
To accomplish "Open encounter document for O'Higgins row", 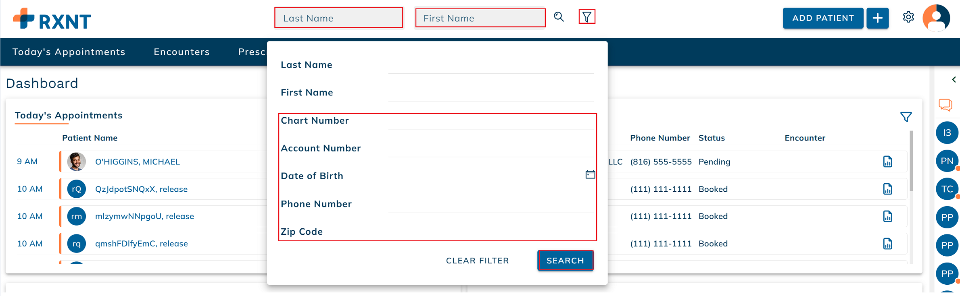I will [x=888, y=161].
